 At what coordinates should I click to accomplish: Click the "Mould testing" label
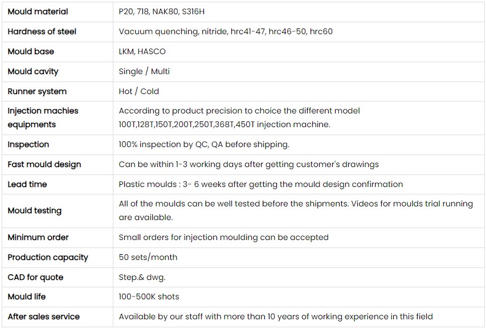[x=34, y=210]
